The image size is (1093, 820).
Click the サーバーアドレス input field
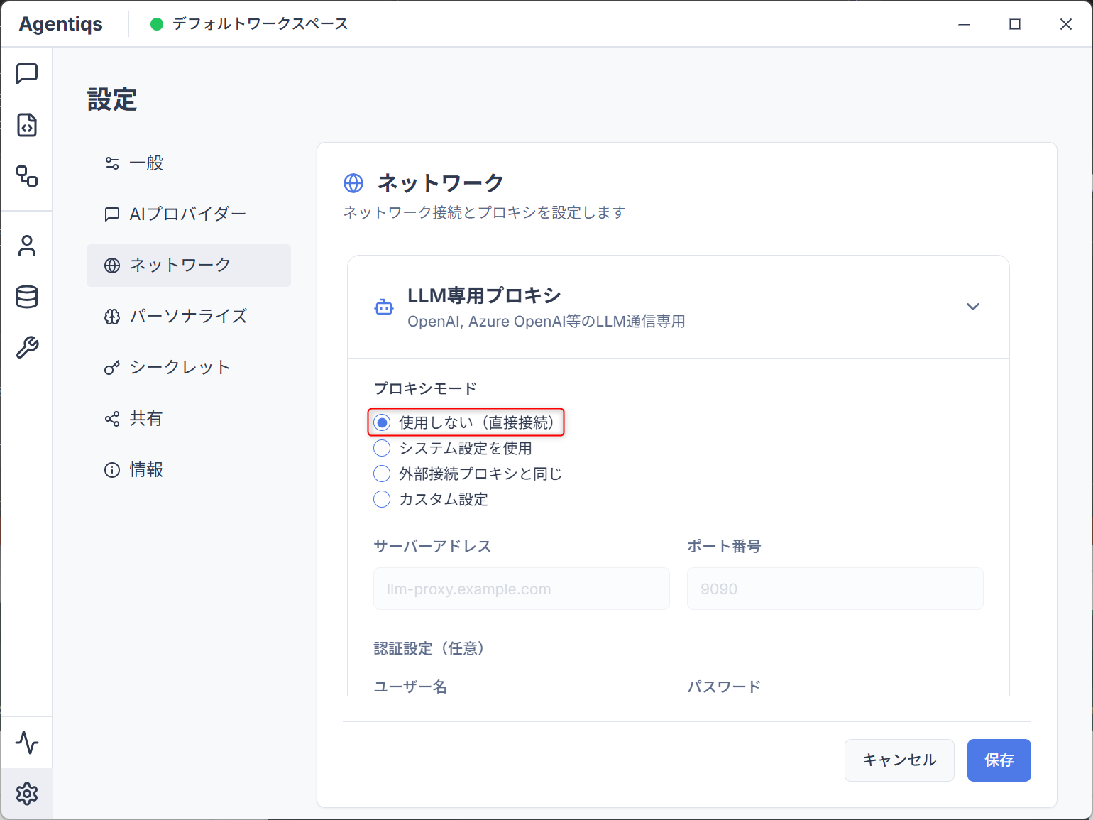(x=521, y=589)
